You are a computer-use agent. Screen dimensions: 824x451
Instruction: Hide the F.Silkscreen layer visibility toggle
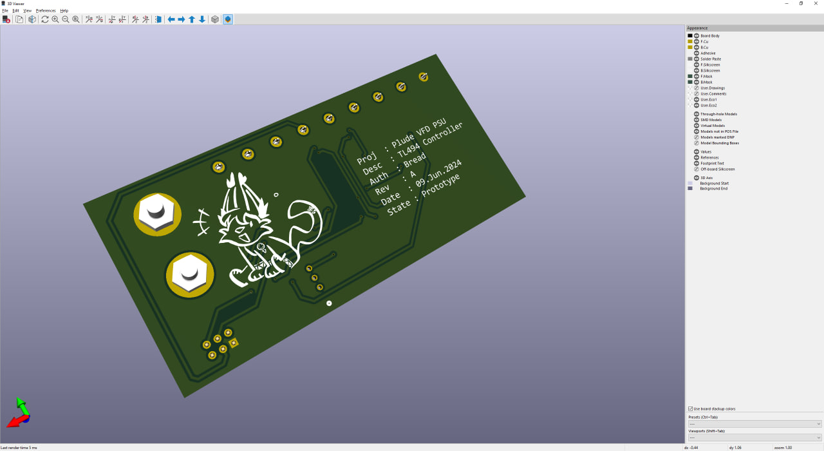point(697,64)
